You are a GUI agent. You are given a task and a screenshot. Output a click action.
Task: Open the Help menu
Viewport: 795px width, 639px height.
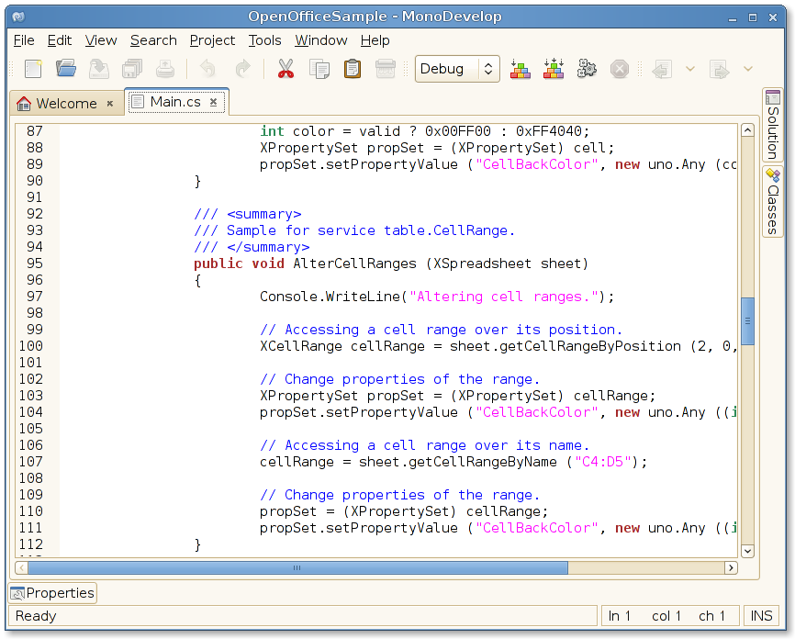tap(375, 40)
